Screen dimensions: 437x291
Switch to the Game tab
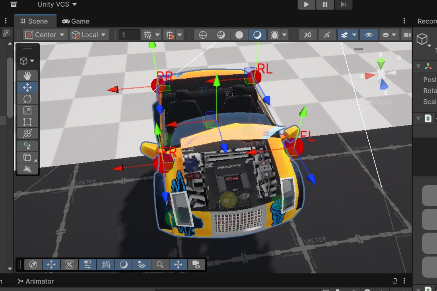click(x=76, y=21)
